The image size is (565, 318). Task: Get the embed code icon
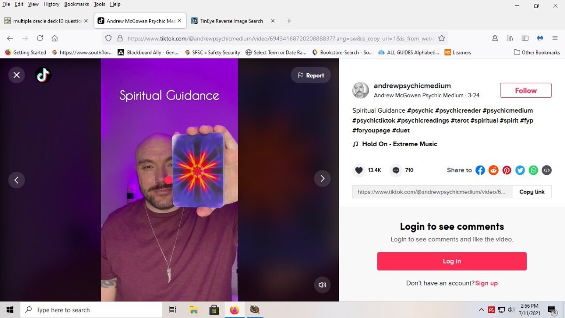coord(546,170)
